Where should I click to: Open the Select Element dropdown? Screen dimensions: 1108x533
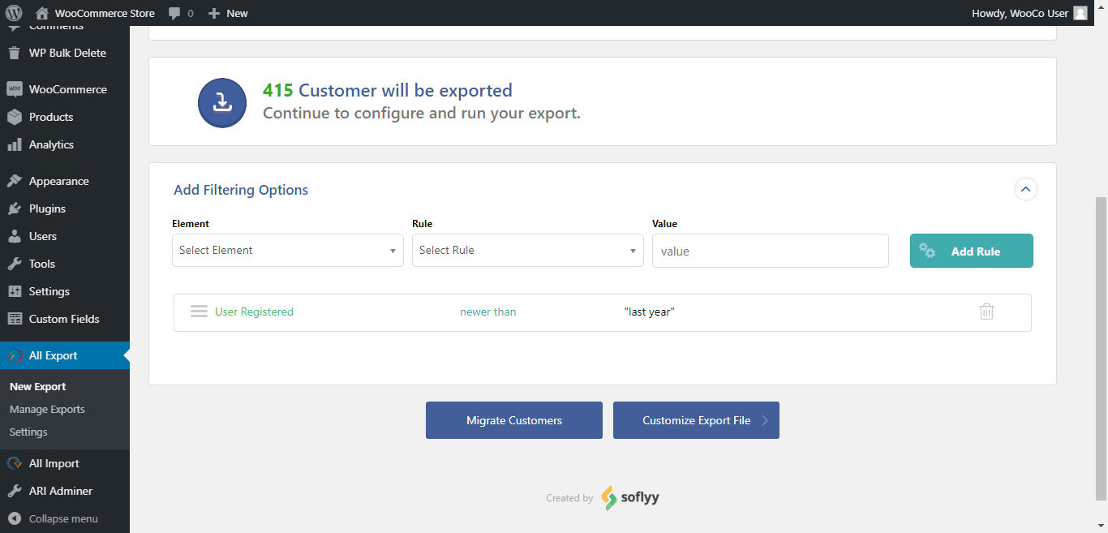[288, 250]
